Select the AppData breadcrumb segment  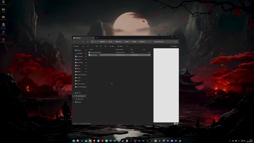tap(102, 42)
